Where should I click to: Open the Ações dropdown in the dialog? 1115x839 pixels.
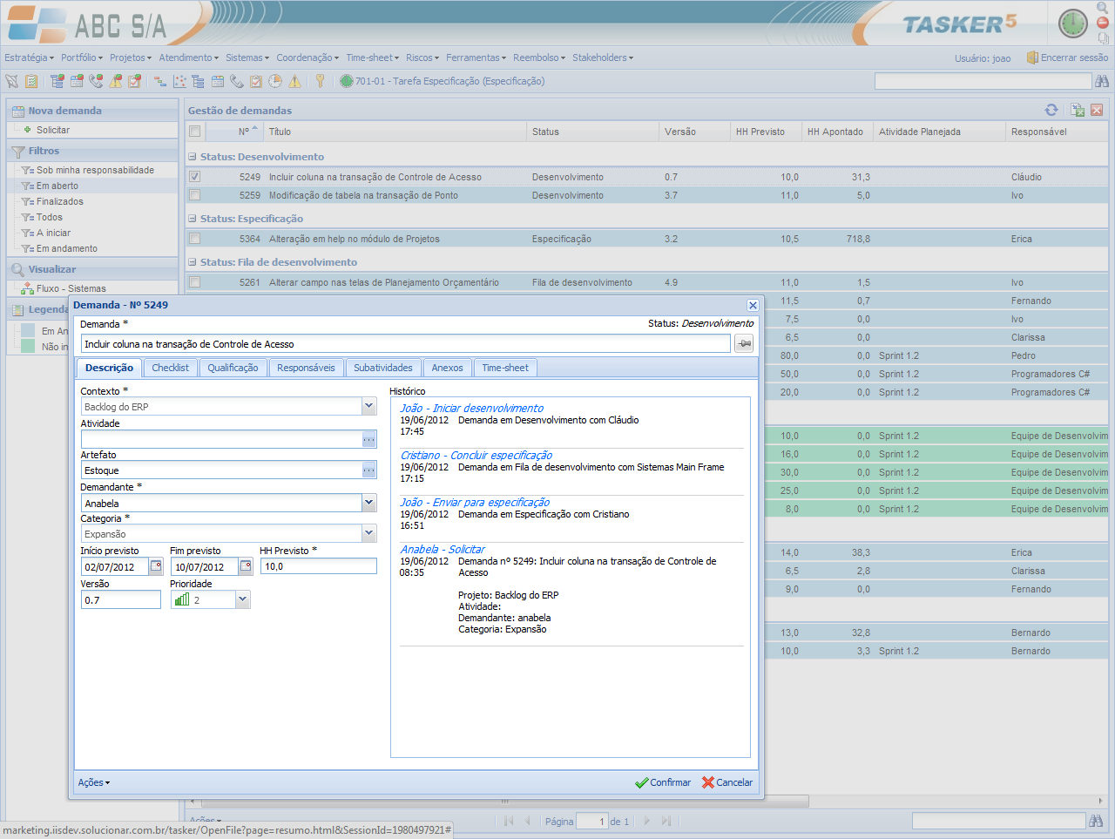tap(94, 782)
